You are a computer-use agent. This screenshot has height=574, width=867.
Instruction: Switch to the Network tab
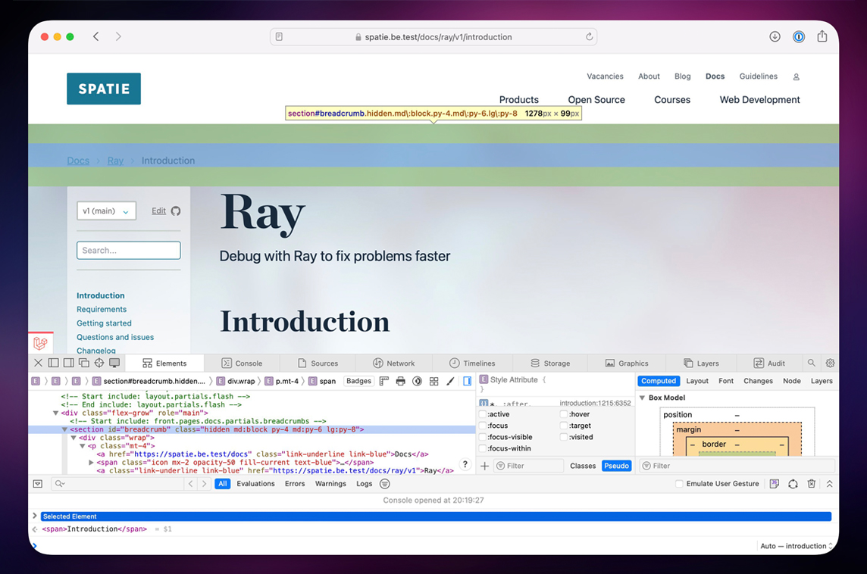pos(393,363)
